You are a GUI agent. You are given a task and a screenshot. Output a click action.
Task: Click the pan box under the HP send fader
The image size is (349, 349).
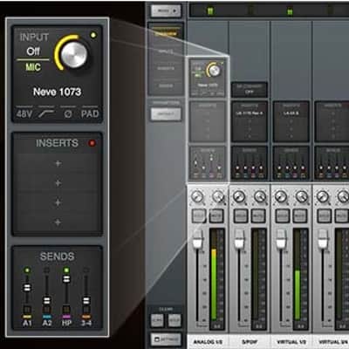pos(66,309)
